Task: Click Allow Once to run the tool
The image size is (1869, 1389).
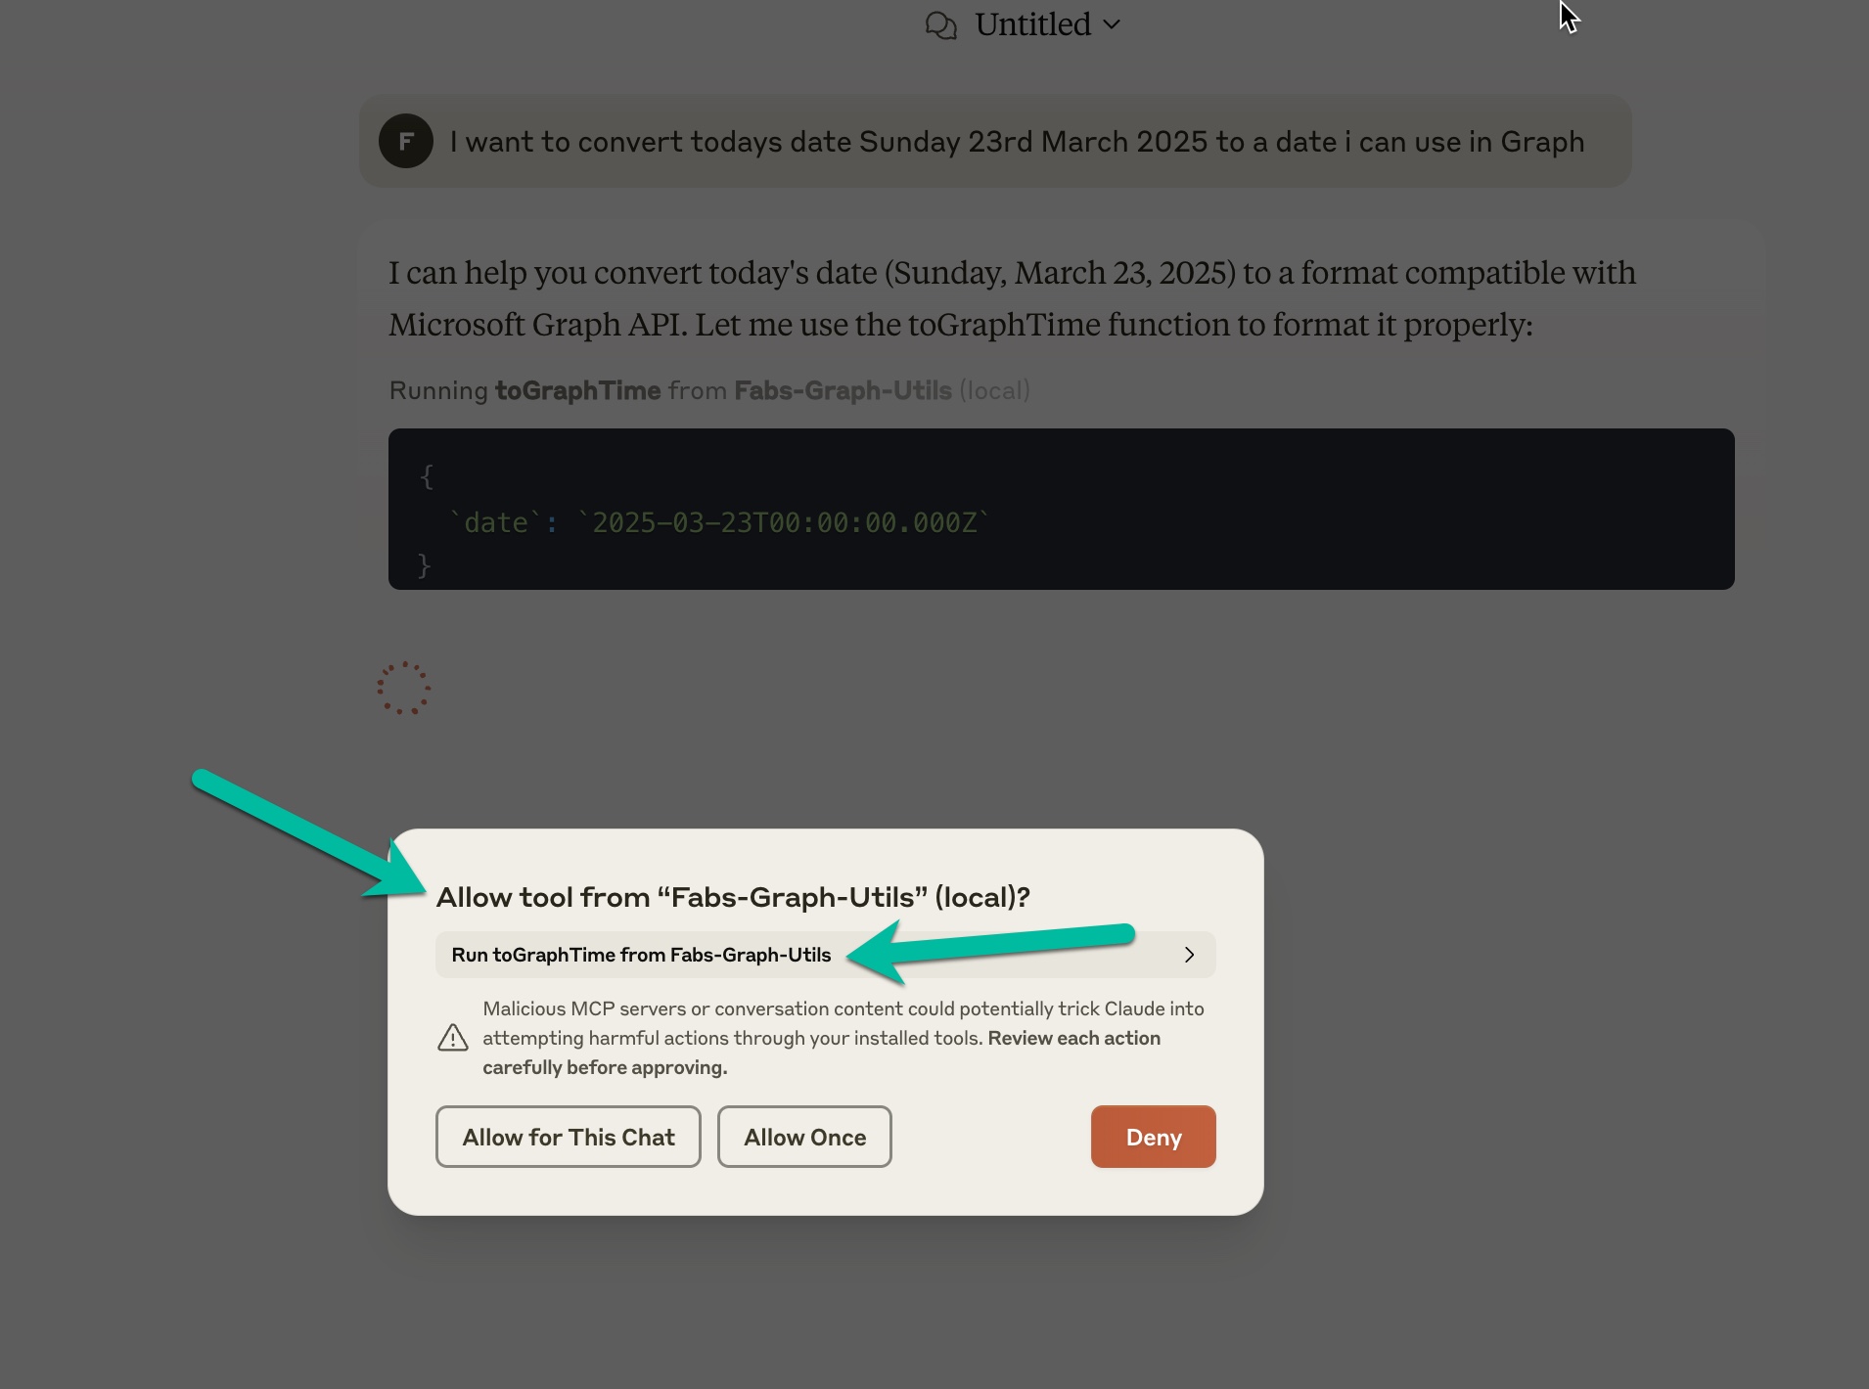Action: [804, 1137]
